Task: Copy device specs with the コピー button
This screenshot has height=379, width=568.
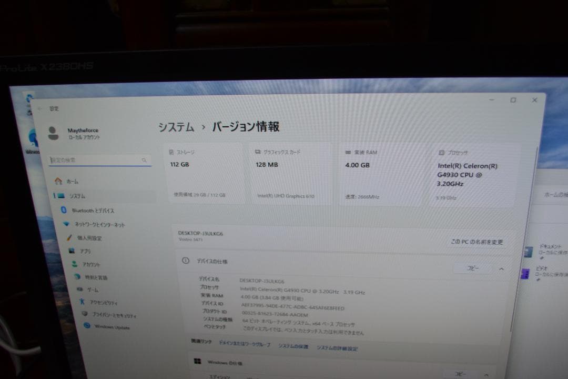Action: pos(472,268)
